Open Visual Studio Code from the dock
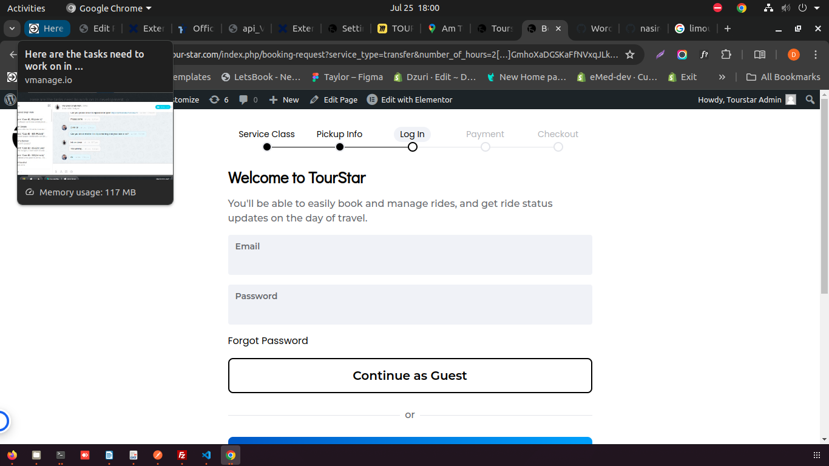Image resolution: width=829 pixels, height=466 pixels. click(x=206, y=455)
